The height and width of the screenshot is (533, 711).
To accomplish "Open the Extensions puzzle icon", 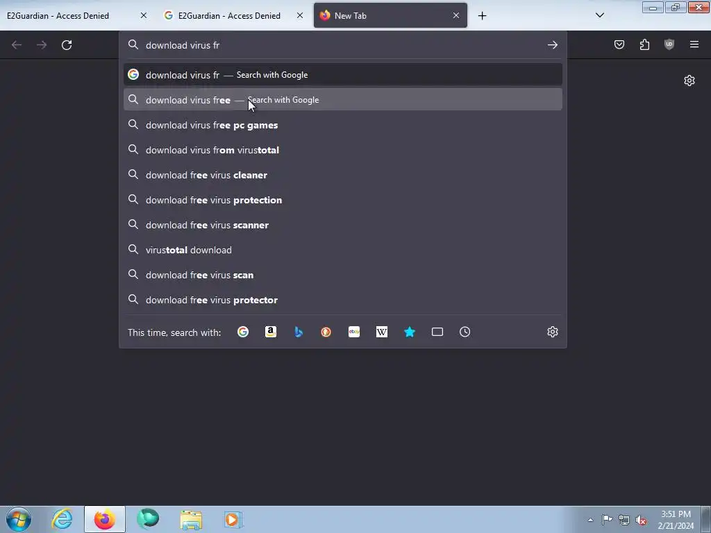I will point(644,44).
